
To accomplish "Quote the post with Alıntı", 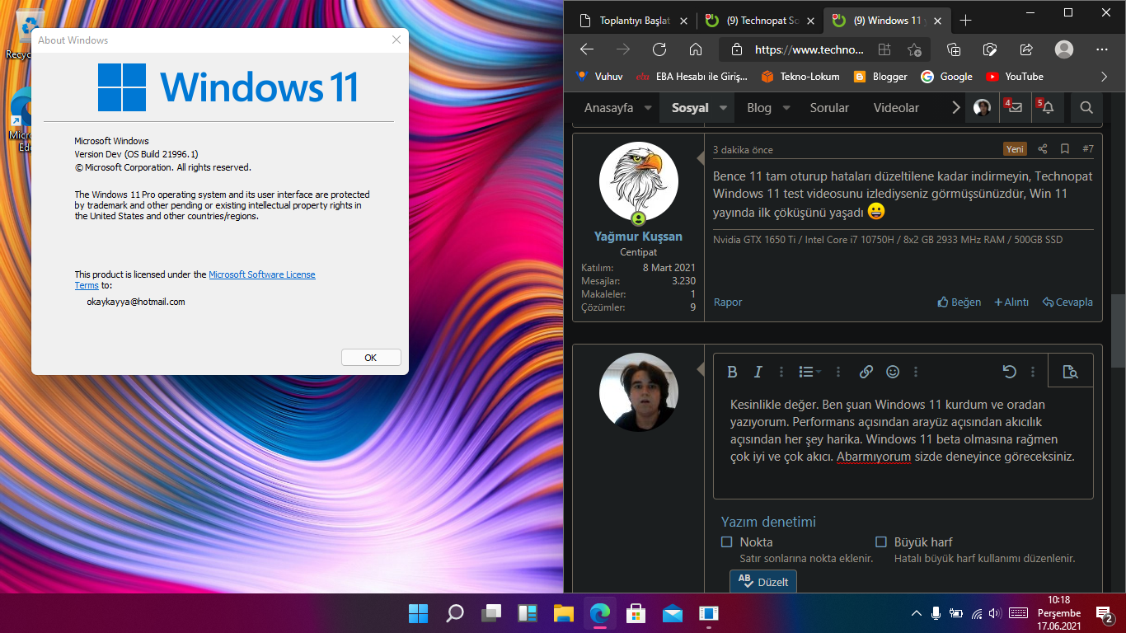I will (x=1011, y=302).
